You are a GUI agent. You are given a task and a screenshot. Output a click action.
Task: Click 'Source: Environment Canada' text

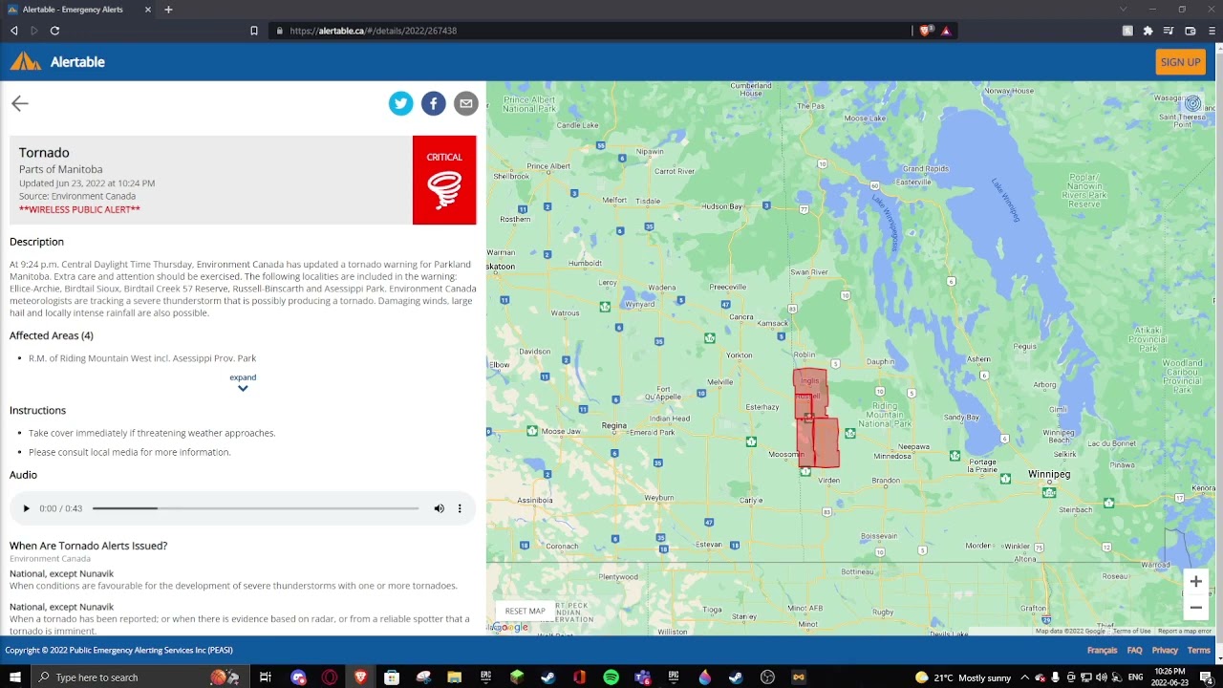pyautogui.click(x=77, y=196)
